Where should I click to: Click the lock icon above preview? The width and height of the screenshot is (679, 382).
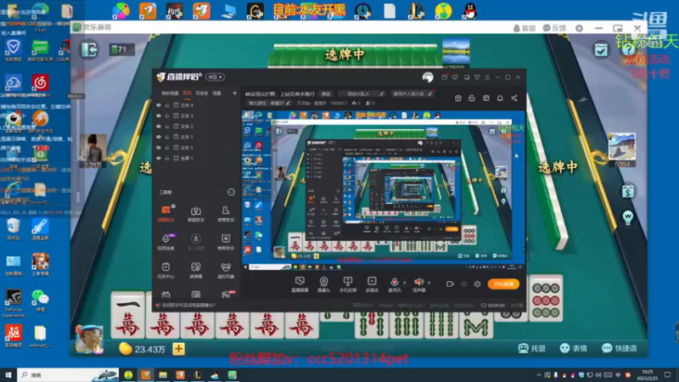click(x=472, y=98)
